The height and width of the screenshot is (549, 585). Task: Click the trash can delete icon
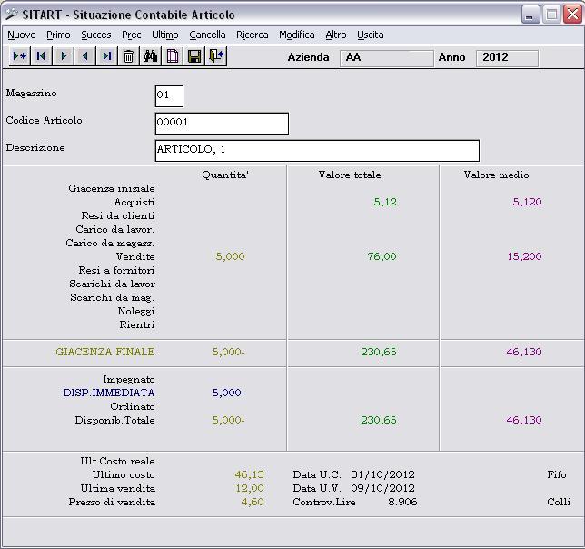[129, 56]
